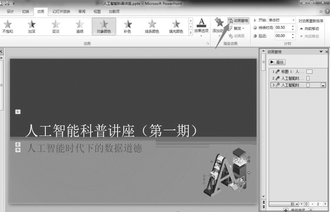Screen dimensions: 330x212
Task: Click title 人工智能科普讲座（第一期）
Action: click(111, 131)
